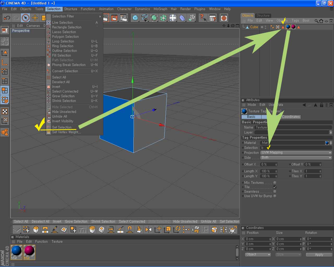Add a Cube primitive object

(135, 18)
